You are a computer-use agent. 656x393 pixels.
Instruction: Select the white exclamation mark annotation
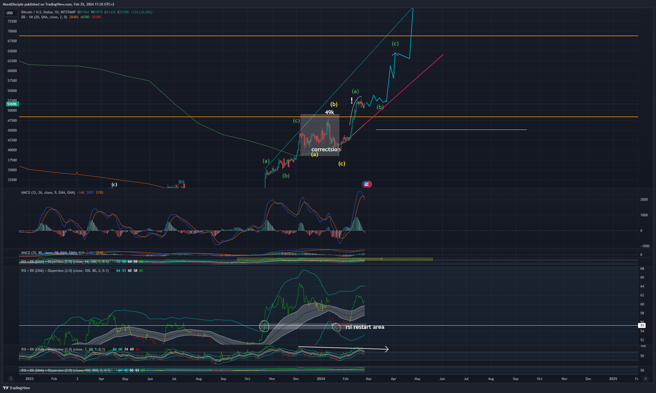(x=352, y=101)
